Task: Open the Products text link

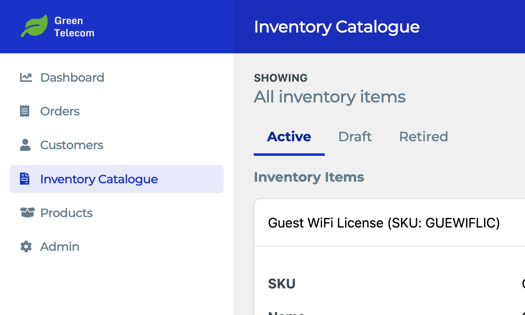Action: click(x=66, y=213)
